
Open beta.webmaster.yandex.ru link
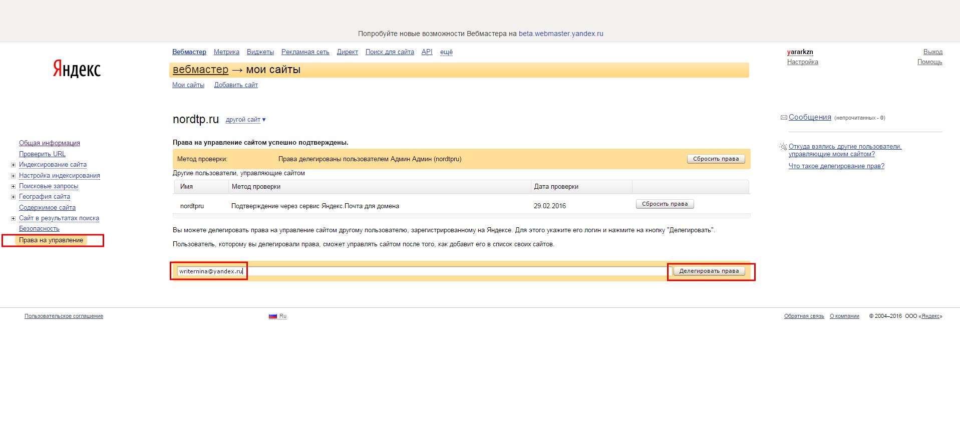click(561, 34)
